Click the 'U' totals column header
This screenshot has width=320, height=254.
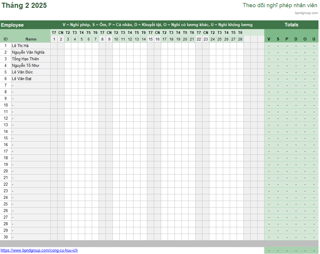click(314, 39)
